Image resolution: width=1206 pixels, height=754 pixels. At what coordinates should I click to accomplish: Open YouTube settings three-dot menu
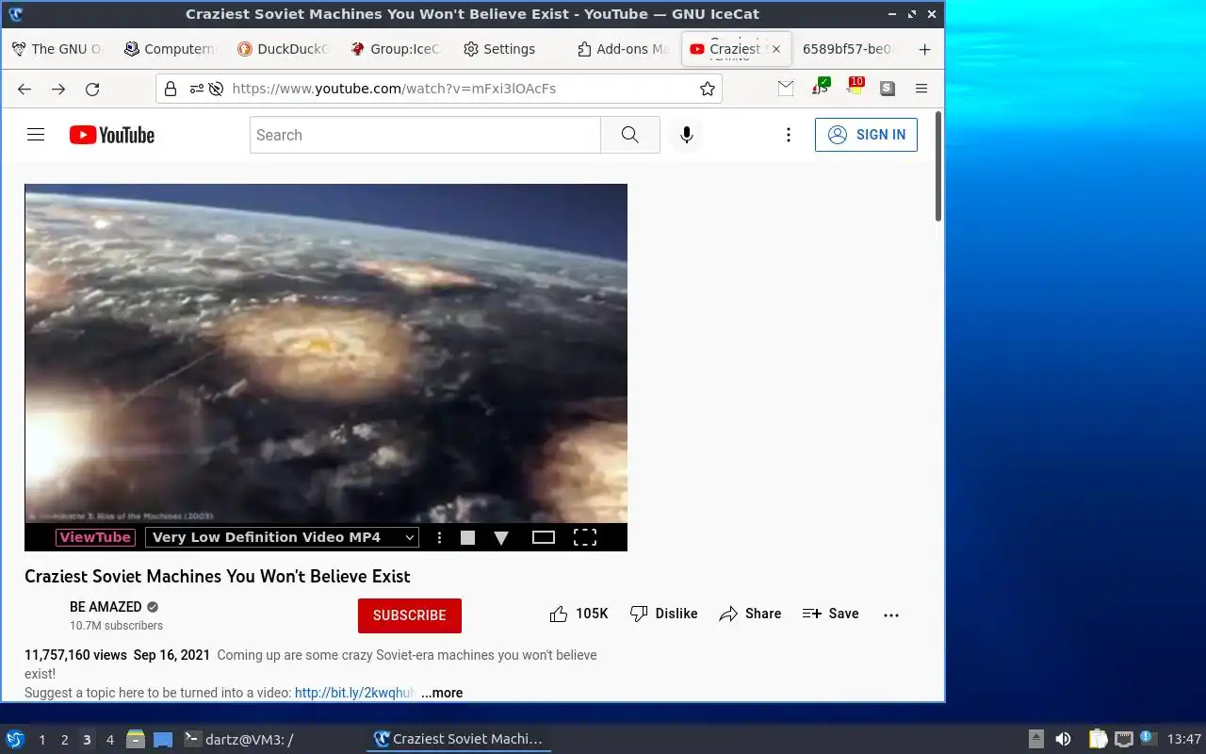(789, 135)
